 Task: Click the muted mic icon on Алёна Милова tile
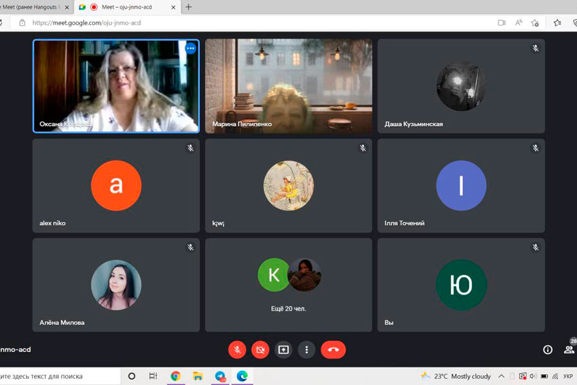tap(190, 247)
